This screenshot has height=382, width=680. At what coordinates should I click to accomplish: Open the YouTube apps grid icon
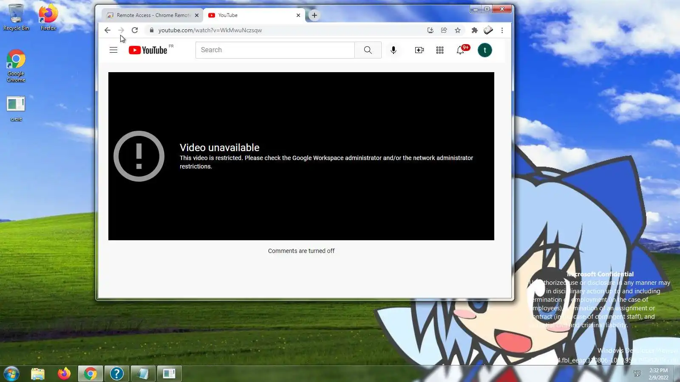point(440,50)
